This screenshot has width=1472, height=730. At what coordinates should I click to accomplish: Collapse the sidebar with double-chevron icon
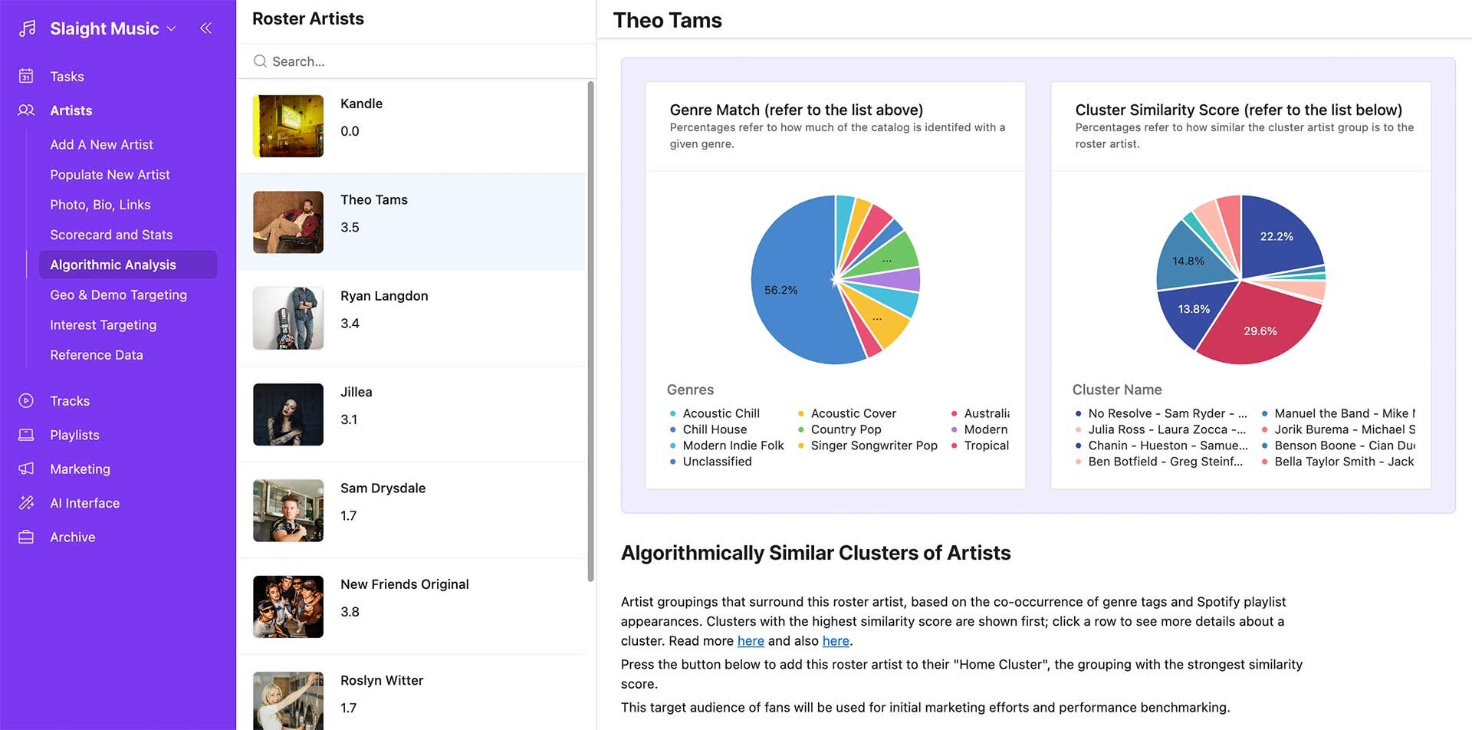point(205,28)
